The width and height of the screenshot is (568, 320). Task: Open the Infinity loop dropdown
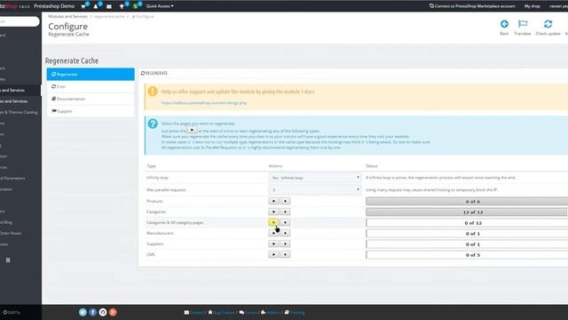click(x=315, y=178)
